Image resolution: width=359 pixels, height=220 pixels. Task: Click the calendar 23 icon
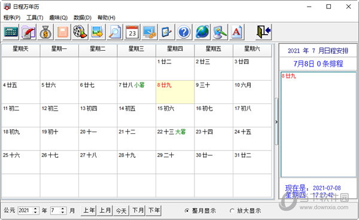(x=132, y=32)
